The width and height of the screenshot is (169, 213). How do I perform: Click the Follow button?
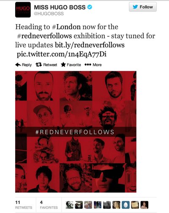pyautogui.click(x=143, y=7)
